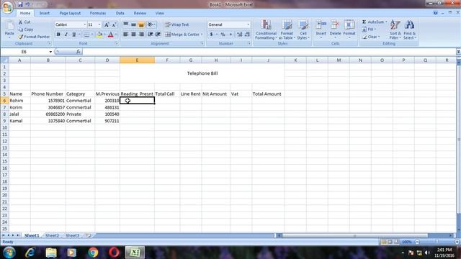Image resolution: width=461 pixels, height=259 pixels.
Task: Open the borders dropdown arrow
Action: pos(92,35)
